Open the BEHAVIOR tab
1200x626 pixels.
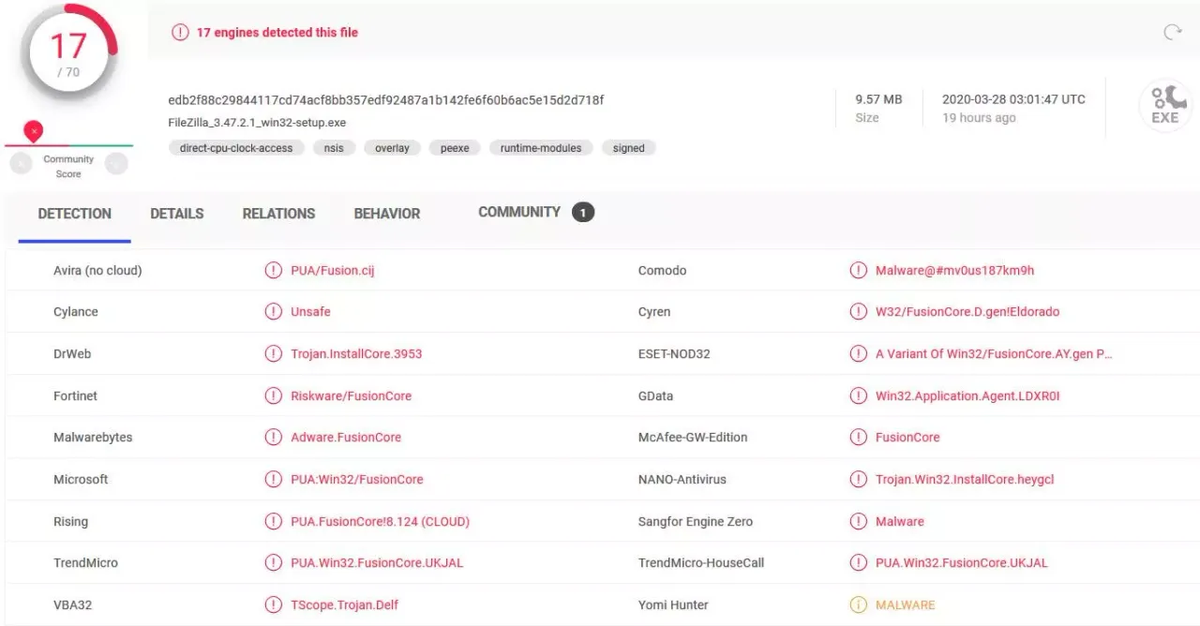[x=387, y=214]
